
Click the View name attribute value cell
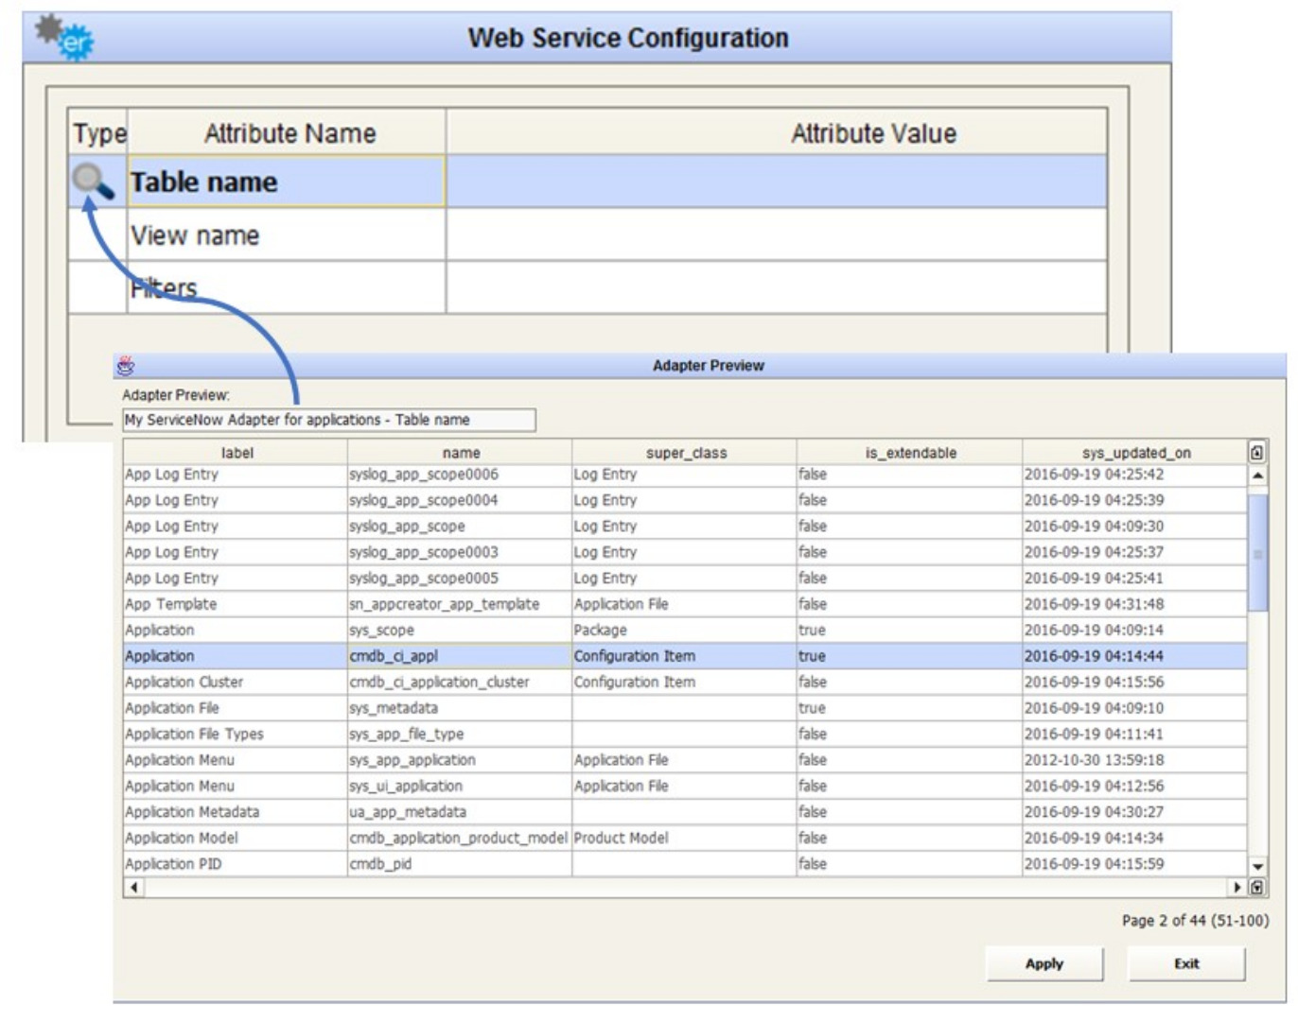click(x=776, y=235)
